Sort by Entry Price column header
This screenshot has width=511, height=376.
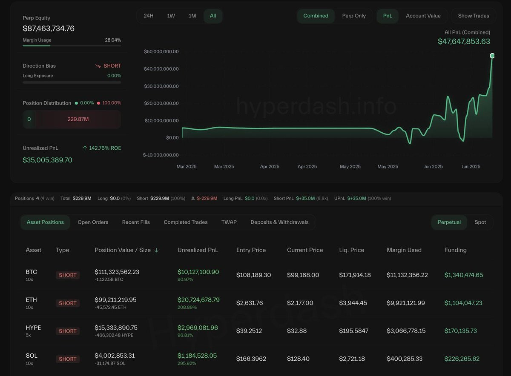251,250
